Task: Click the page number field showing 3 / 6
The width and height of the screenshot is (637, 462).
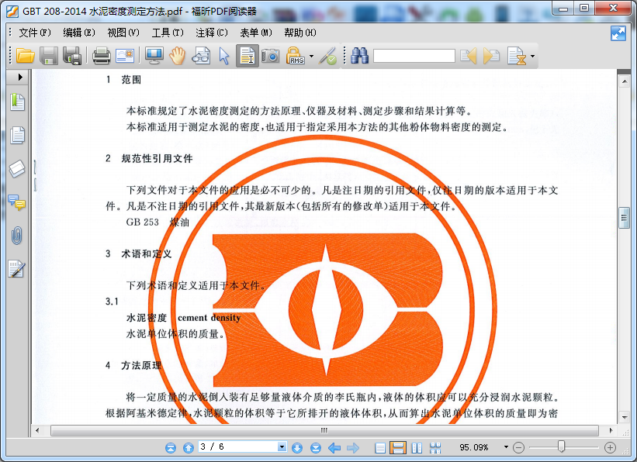Action: click(x=238, y=446)
